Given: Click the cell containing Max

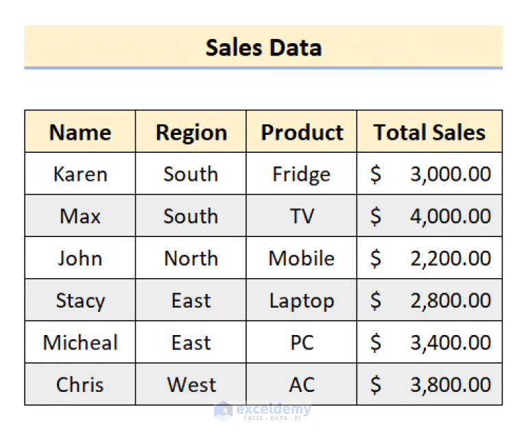Looking at the screenshot, I should [x=80, y=216].
